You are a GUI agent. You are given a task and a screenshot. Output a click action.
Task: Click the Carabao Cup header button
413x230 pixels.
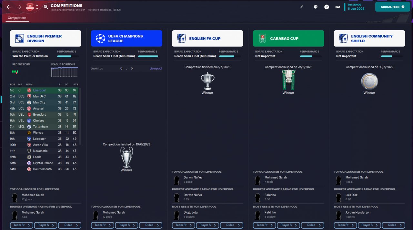(x=288, y=39)
